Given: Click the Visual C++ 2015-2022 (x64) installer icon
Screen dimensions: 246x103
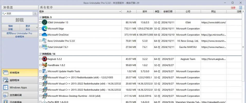Looking at the screenshot, I should point(45,83).
